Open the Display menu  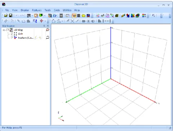point(25,10)
